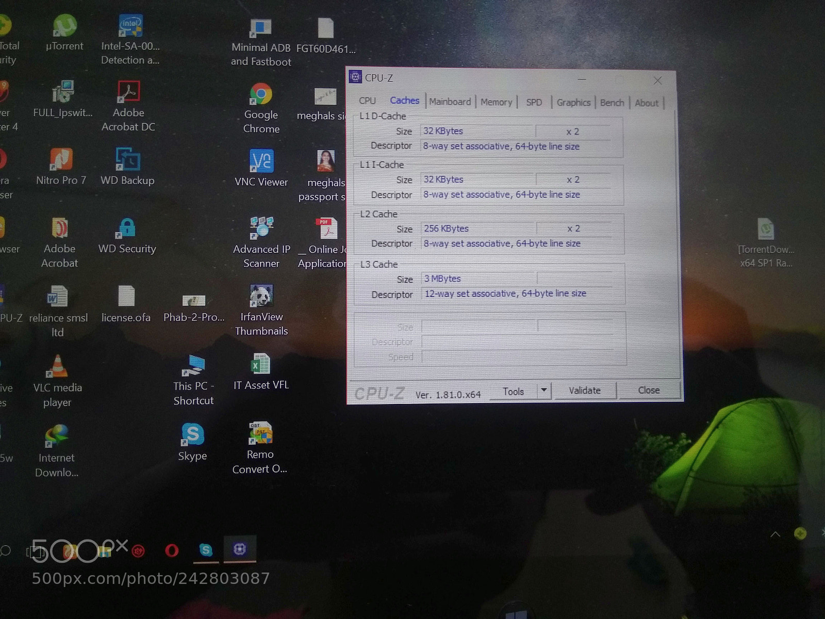The width and height of the screenshot is (825, 619).
Task: Open Online Application PDF icon
Action: [322, 242]
